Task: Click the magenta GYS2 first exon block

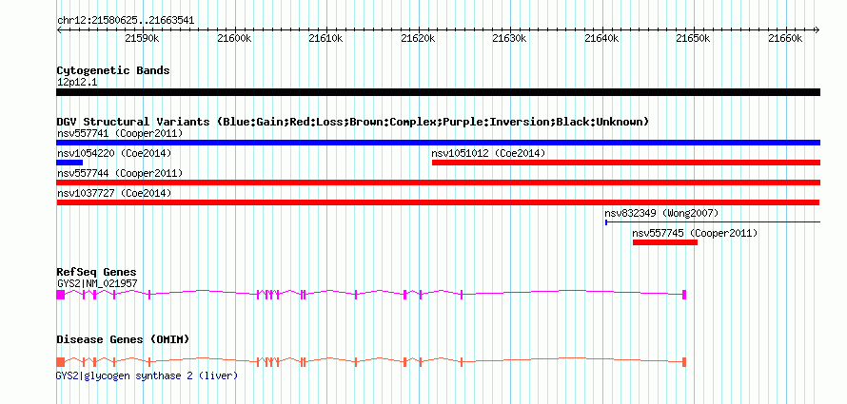Action: [61, 295]
